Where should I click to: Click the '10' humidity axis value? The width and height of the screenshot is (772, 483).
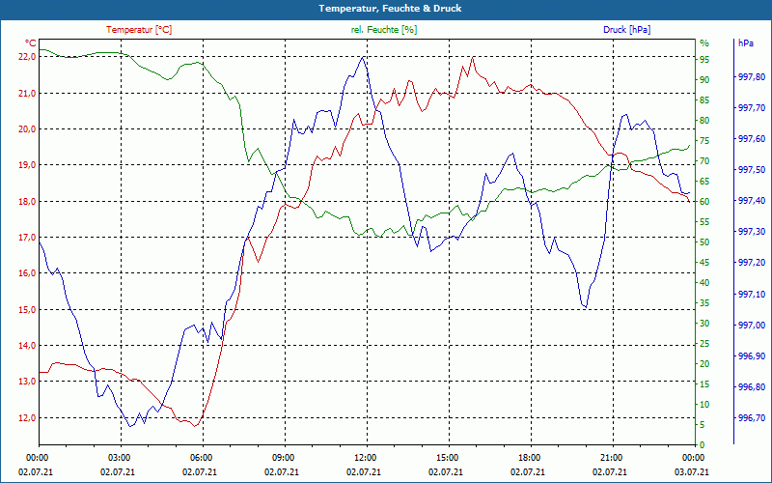704,405
